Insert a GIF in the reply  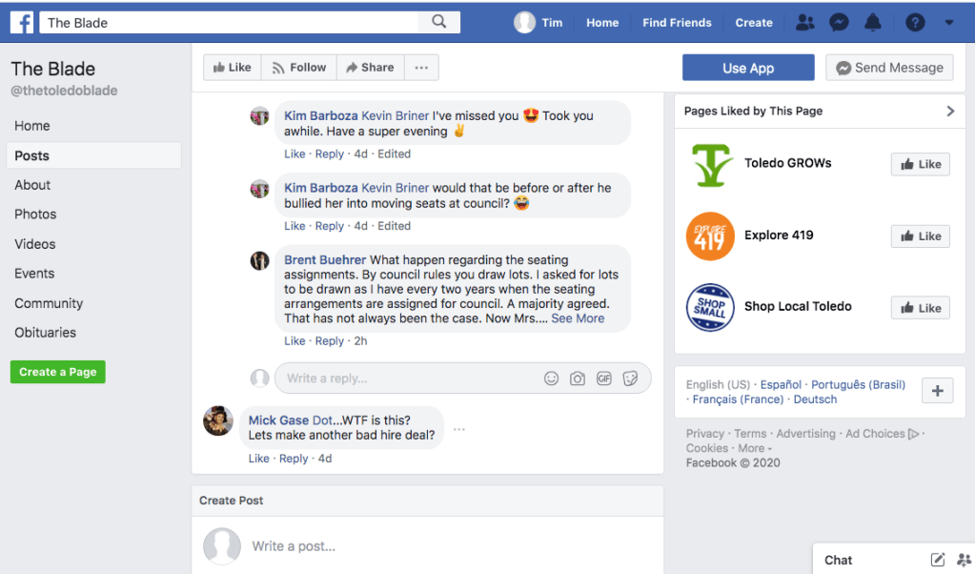coord(603,379)
